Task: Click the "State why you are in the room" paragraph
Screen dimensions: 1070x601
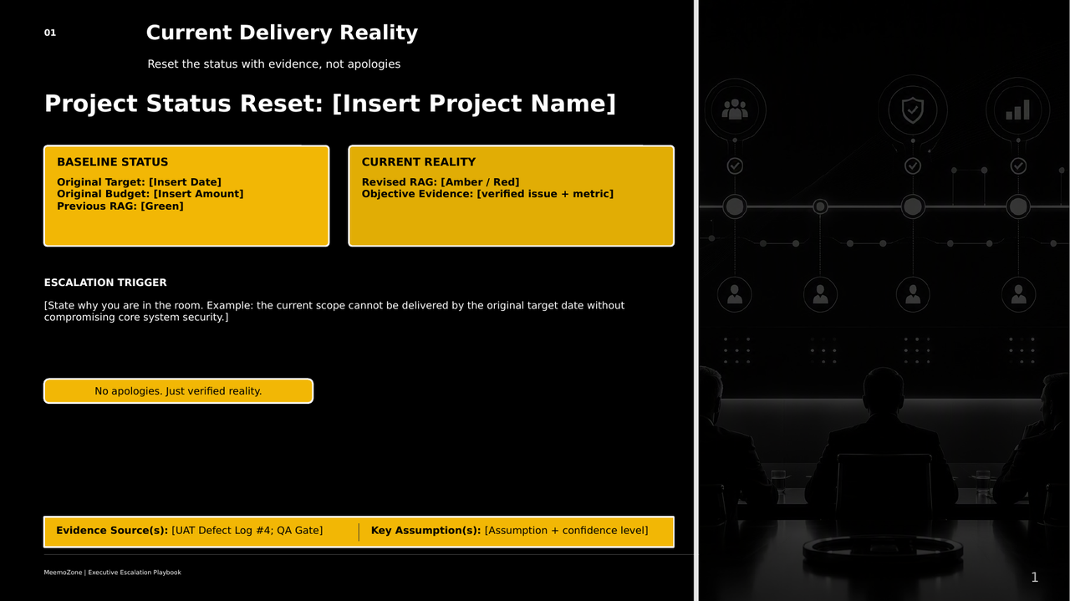Action: tap(334, 311)
